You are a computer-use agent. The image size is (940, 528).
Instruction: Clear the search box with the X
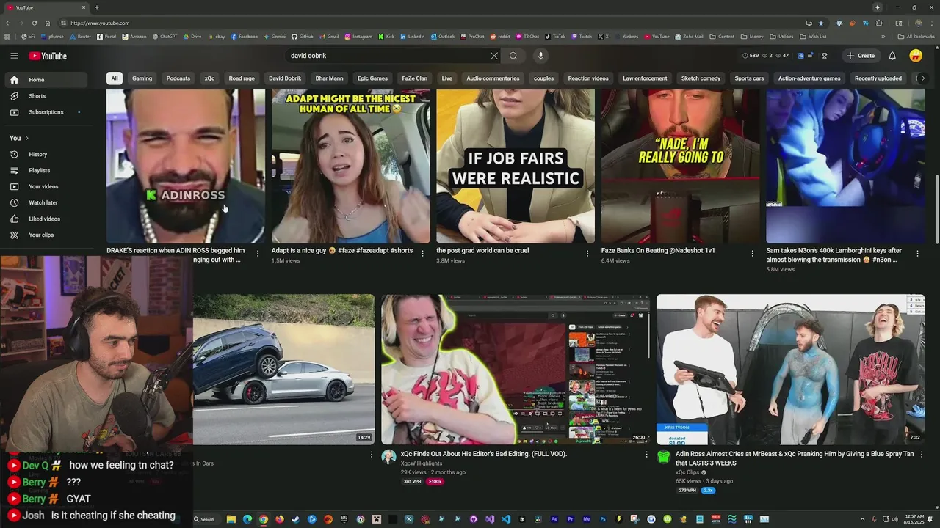click(494, 56)
